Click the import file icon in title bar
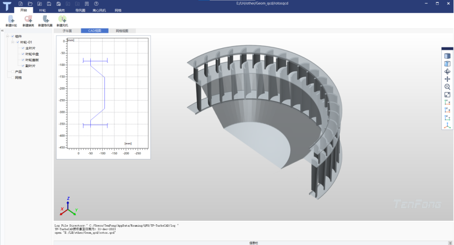 click(40, 4)
